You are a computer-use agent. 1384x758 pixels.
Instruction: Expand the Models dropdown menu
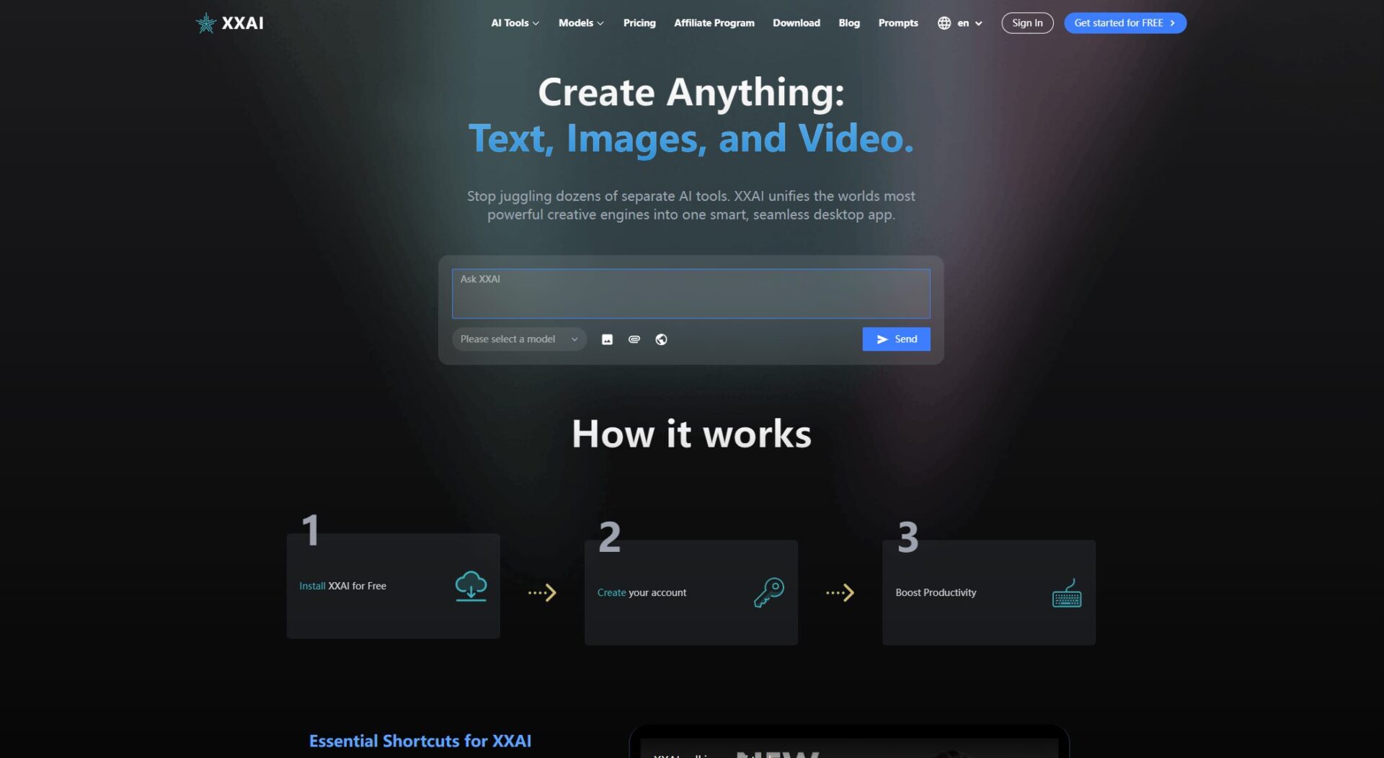(x=581, y=23)
